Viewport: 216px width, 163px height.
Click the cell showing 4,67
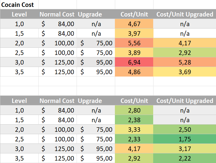[x=134, y=24]
